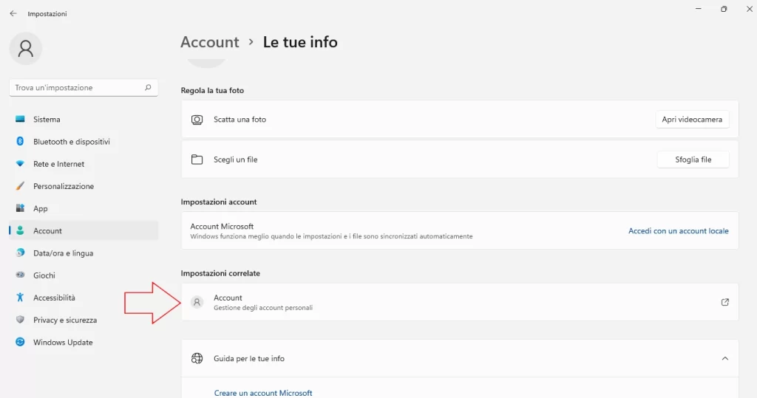Collapse the Guida per le tue info section
757x398 pixels.
(x=724, y=358)
